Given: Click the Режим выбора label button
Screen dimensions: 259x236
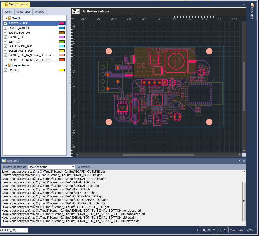Looking at the screenshot, I should coord(98,11).
